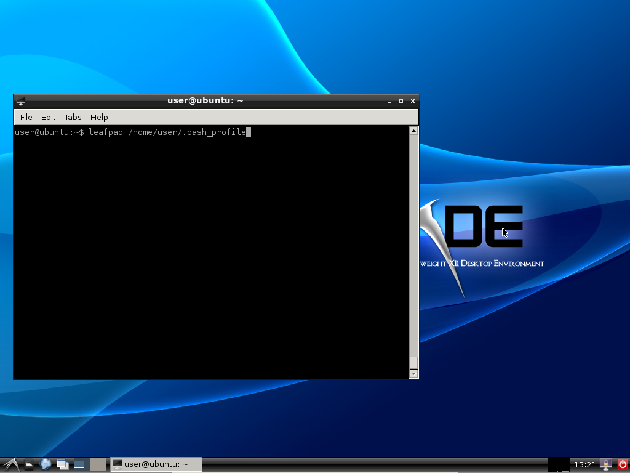Viewport: 630px width, 473px height.
Task: Open the terminal window menu icon in titlebar
Action: pyautogui.click(x=20, y=100)
